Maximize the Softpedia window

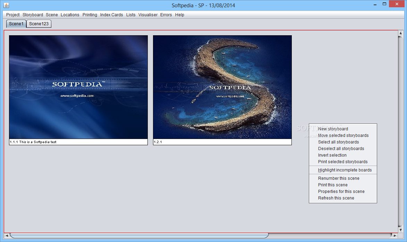(x=384, y=4)
